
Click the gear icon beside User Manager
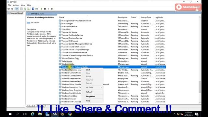pos(60,23)
